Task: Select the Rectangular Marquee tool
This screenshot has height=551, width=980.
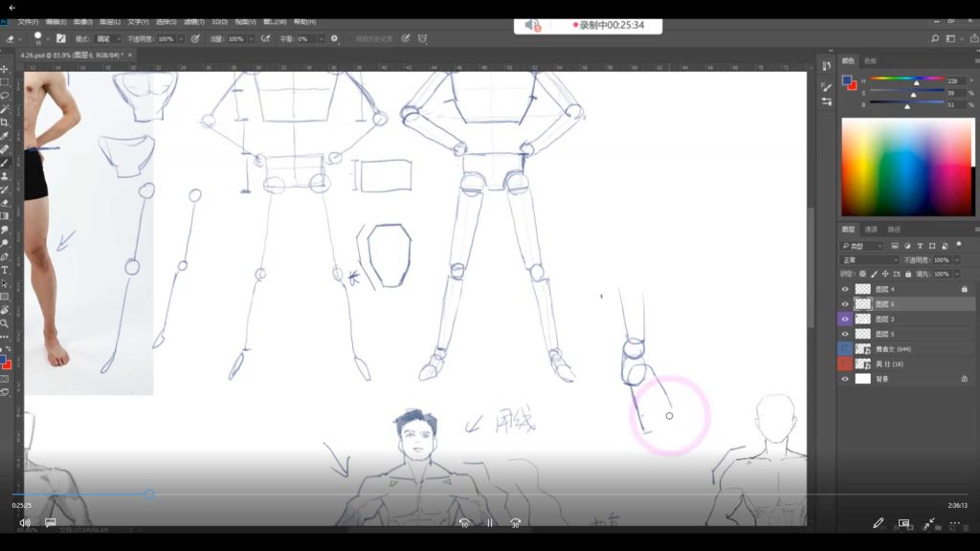Action: click(5, 82)
